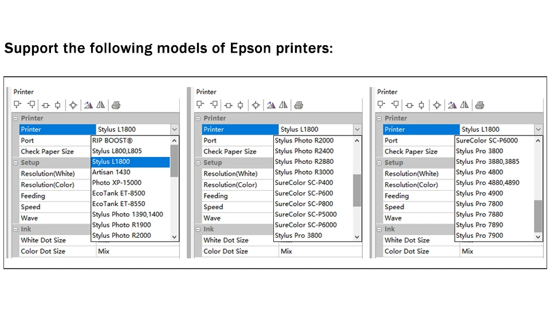Click Resolution(Color) row in right panel

418,185
